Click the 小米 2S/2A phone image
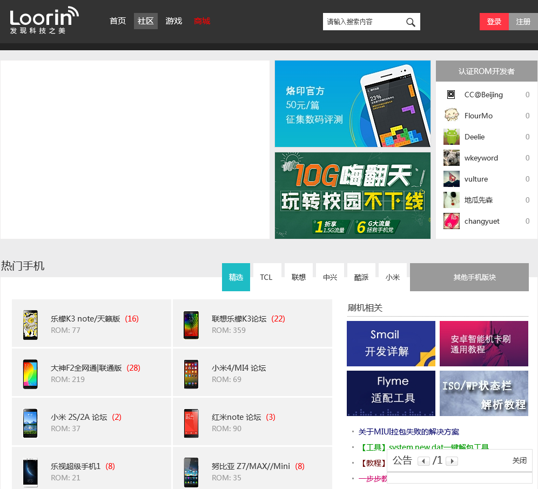The height and width of the screenshot is (489, 538). pos(30,423)
